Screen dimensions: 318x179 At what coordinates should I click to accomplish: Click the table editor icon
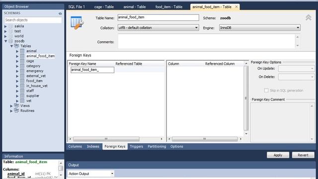pos(78,22)
